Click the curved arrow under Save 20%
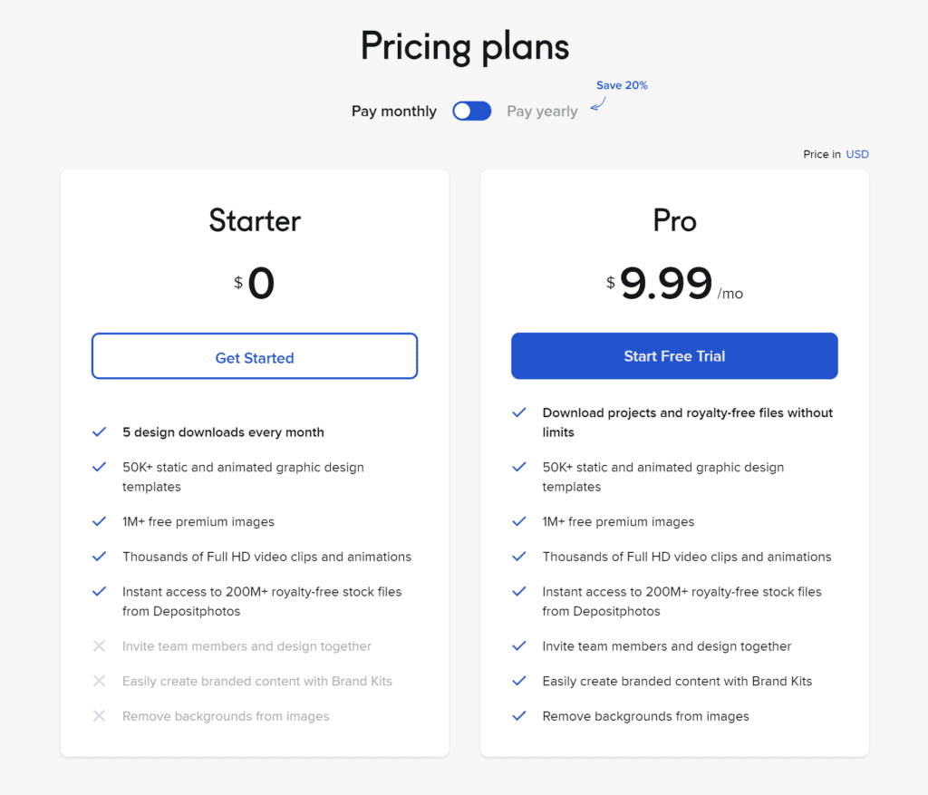928x795 pixels. (598, 104)
